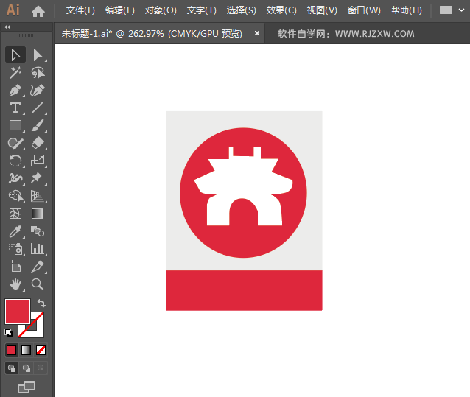The height and width of the screenshot is (397, 470).
Task: Enable Draw Behind mode
Action: [27, 368]
